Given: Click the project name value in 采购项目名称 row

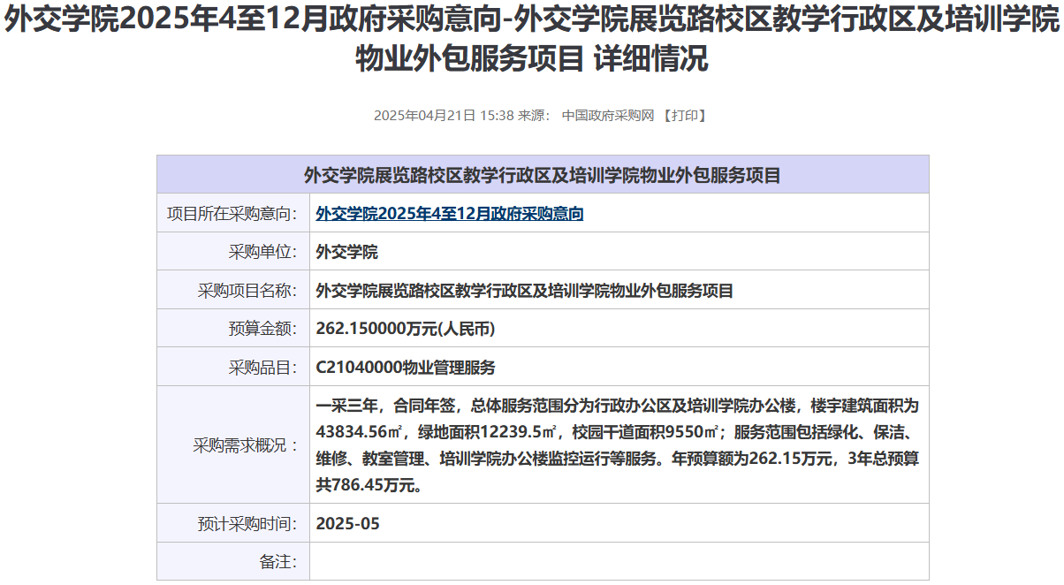Looking at the screenshot, I should [524, 291].
